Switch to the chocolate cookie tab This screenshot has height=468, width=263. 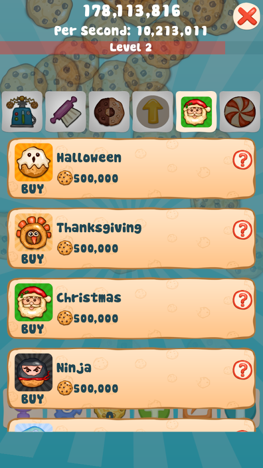tap(109, 112)
